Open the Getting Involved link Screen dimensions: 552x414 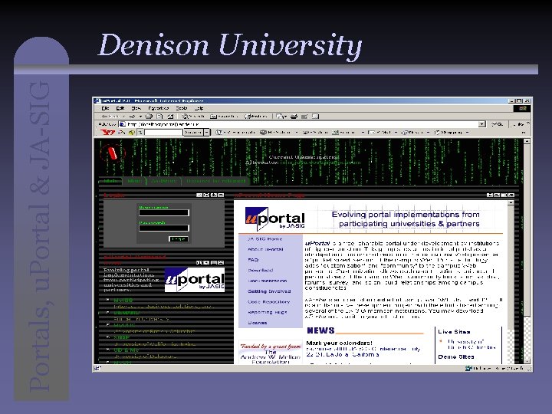click(269, 291)
